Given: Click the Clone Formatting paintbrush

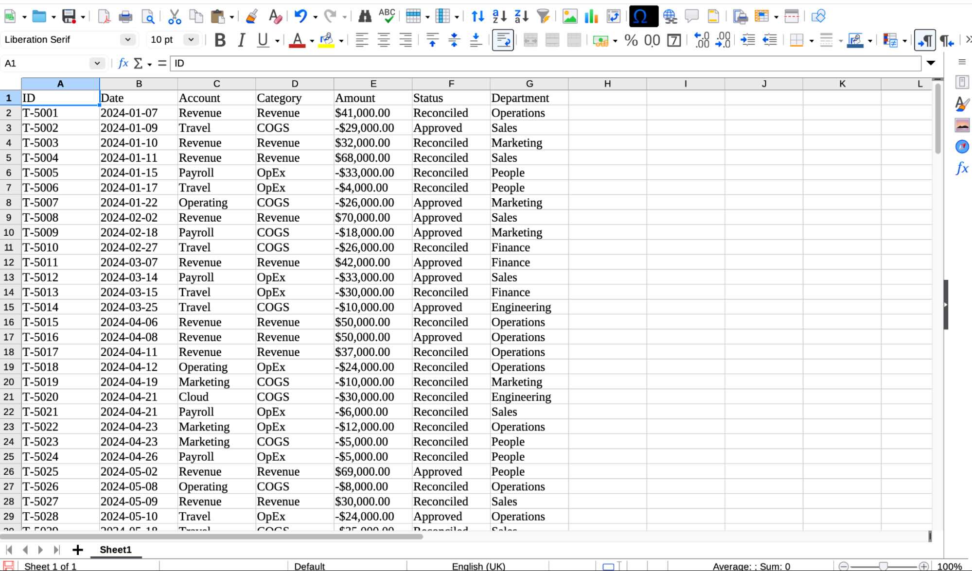Looking at the screenshot, I should click(x=251, y=17).
